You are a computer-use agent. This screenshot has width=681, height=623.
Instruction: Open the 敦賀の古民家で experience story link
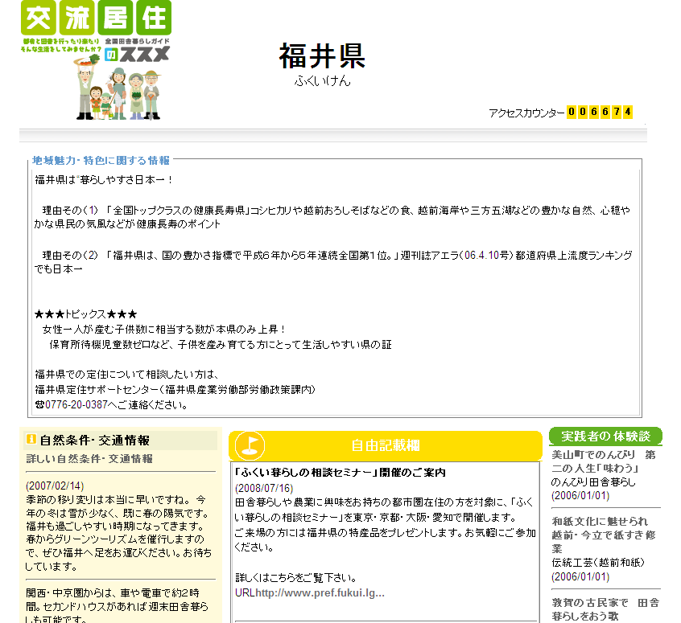point(605,609)
